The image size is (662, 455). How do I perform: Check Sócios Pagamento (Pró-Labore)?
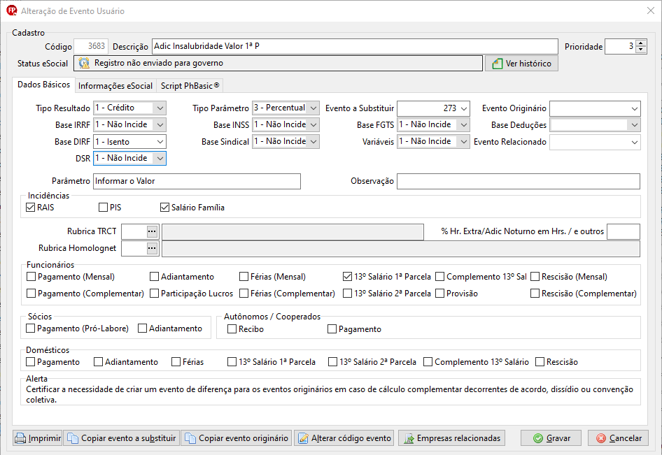click(30, 328)
